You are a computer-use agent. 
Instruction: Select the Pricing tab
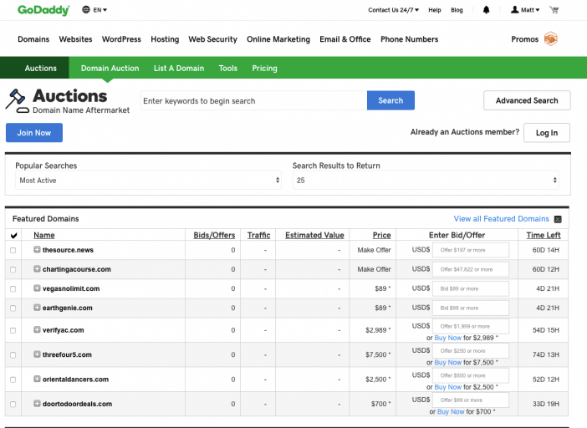[265, 68]
